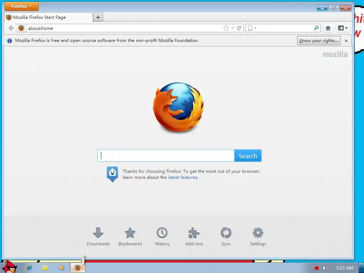Dismiss the notification bar with the x

coord(346,41)
